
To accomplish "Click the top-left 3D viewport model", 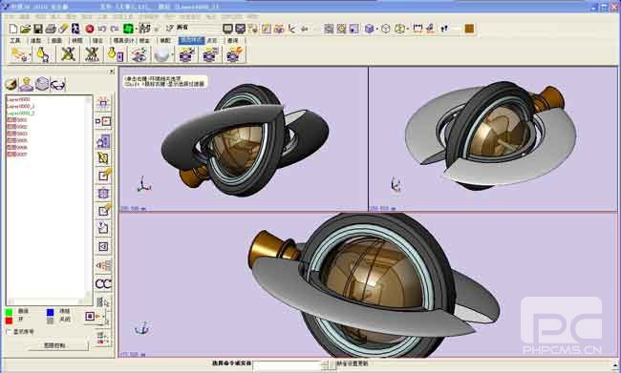I will (x=245, y=139).
